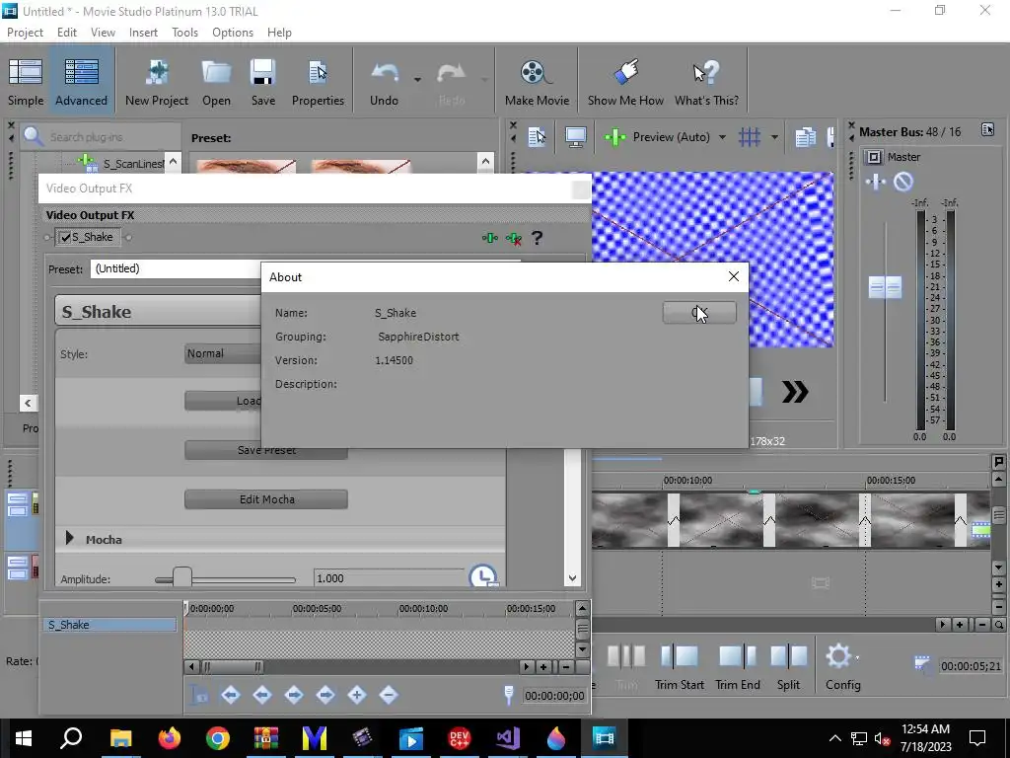Open the Help menu

(279, 33)
